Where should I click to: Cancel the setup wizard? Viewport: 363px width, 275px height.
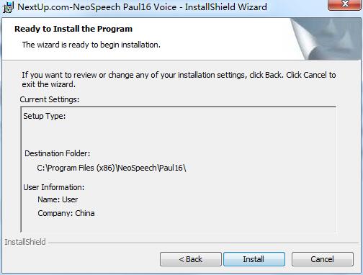pos(323,259)
